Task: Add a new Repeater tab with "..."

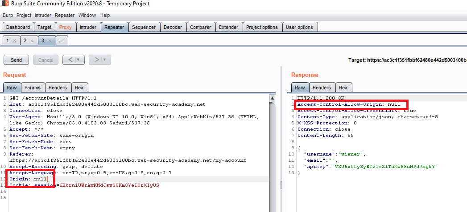Action: [x=62, y=40]
